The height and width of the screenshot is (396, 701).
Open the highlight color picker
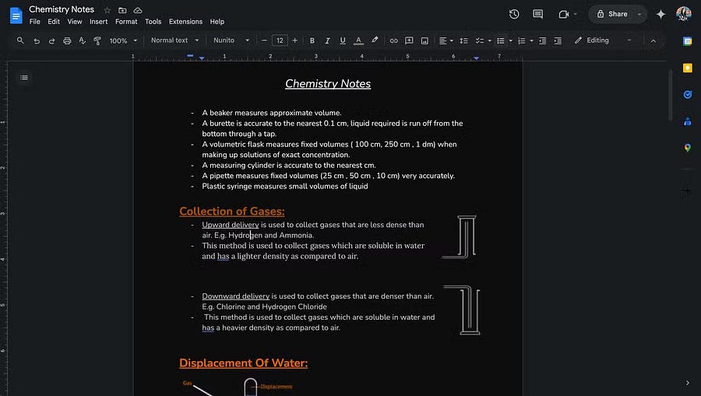coord(375,40)
